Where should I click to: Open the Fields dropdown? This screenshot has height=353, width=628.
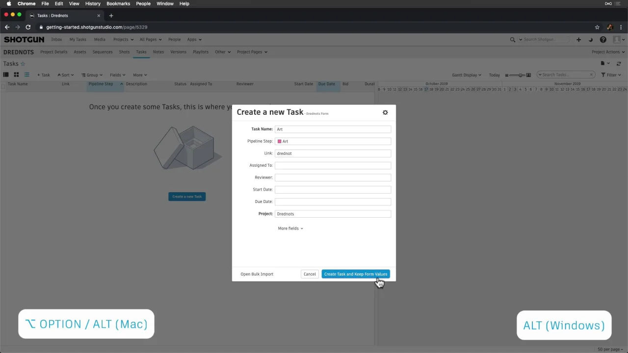click(118, 75)
